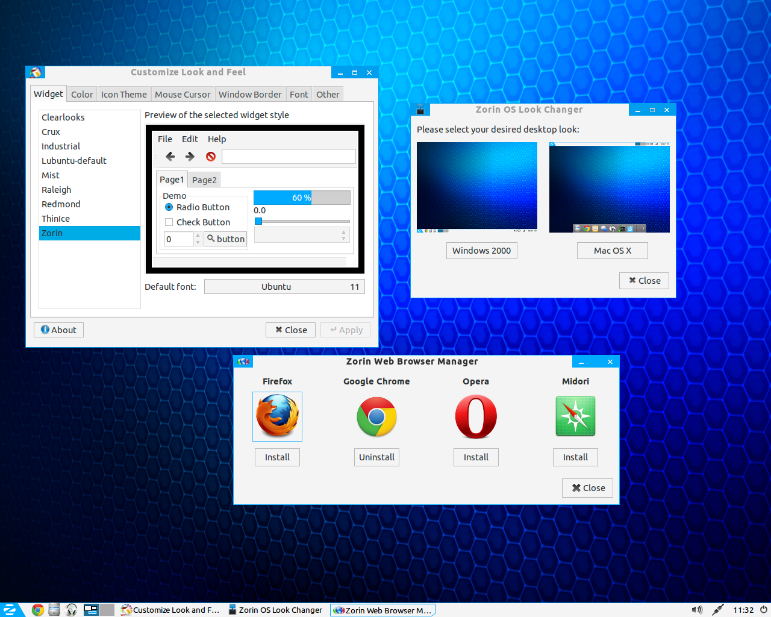Image resolution: width=771 pixels, height=617 pixels.
Task: Select the Firefox browser icon
Action: point(277,416)
